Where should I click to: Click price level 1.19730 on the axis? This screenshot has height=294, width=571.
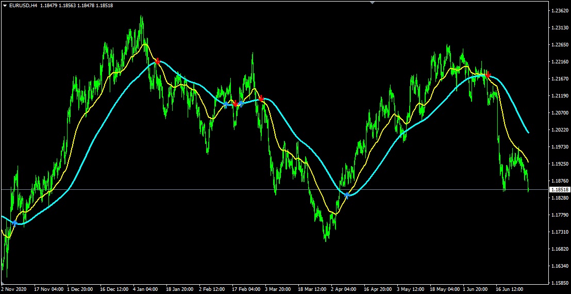(x=561, y=147)
